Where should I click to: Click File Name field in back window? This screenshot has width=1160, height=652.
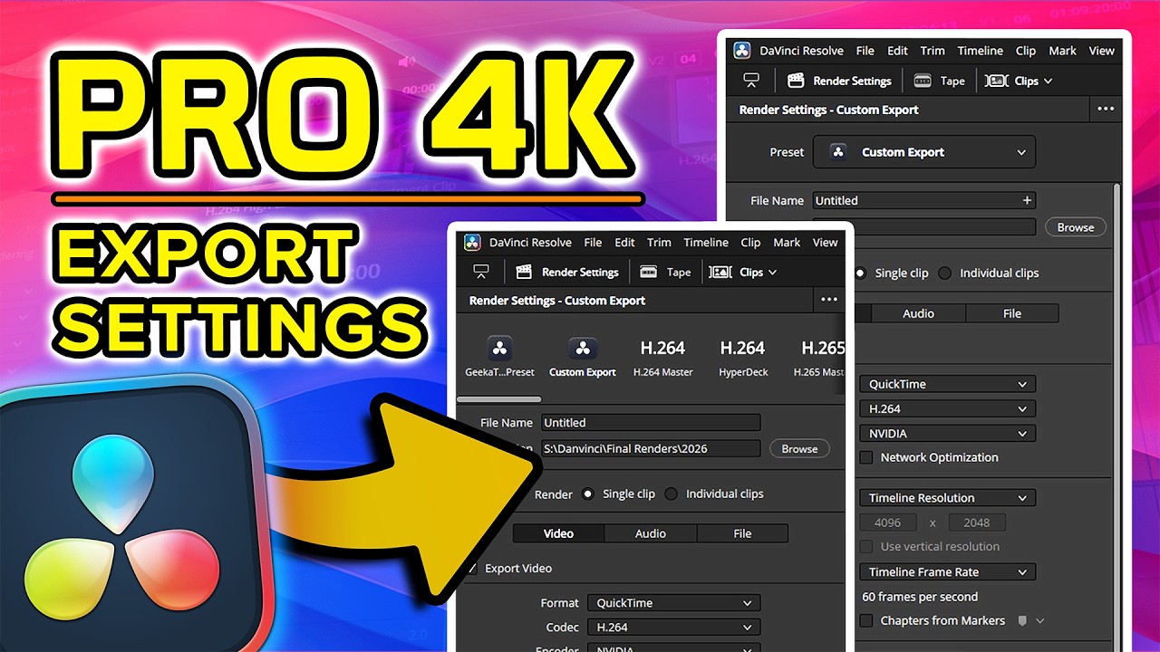(924, 200)
